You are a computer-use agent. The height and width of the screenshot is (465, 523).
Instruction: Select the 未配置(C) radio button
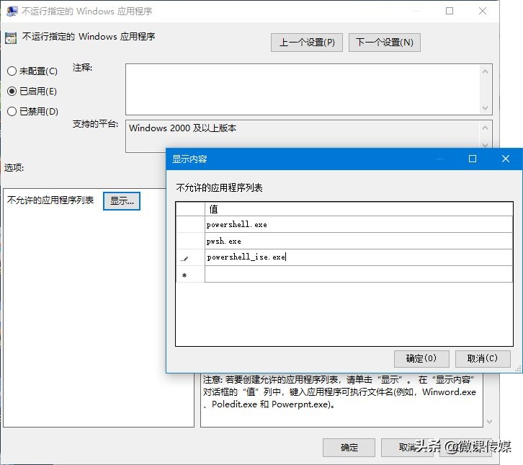[x=32, y=71]
